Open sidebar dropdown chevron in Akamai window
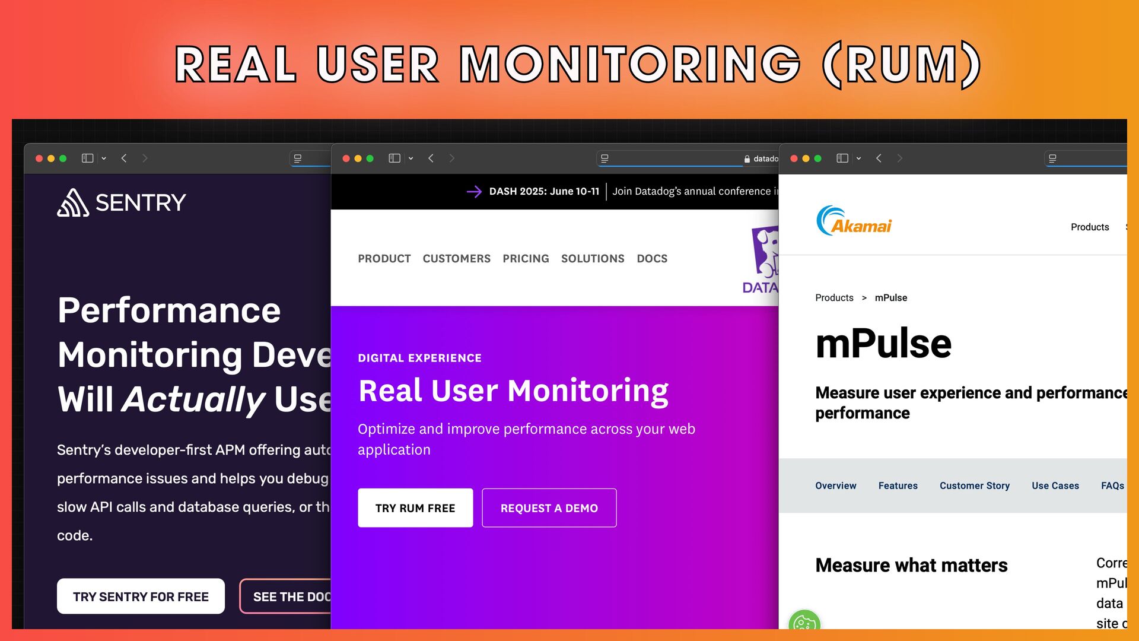Viewport: 1139px width, 641px height. pyautogui.click(x=858, y=158)
